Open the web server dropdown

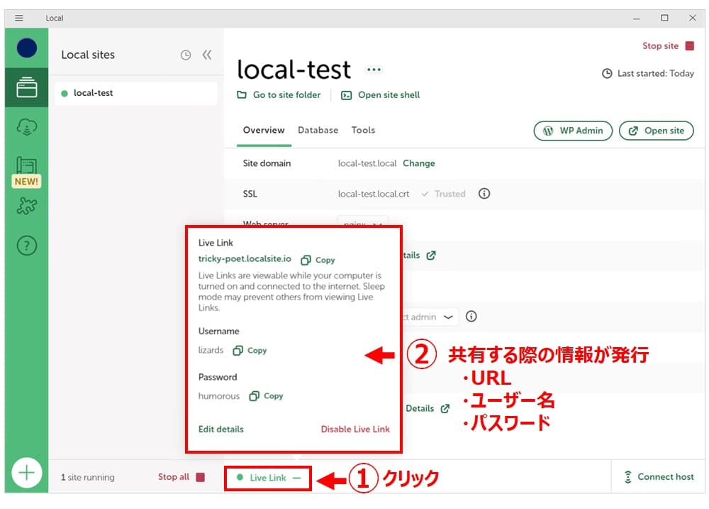pos(362,221)
